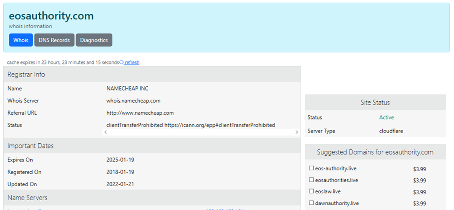
Task: Click the Registrar Info section header
Action: [152, 74]
